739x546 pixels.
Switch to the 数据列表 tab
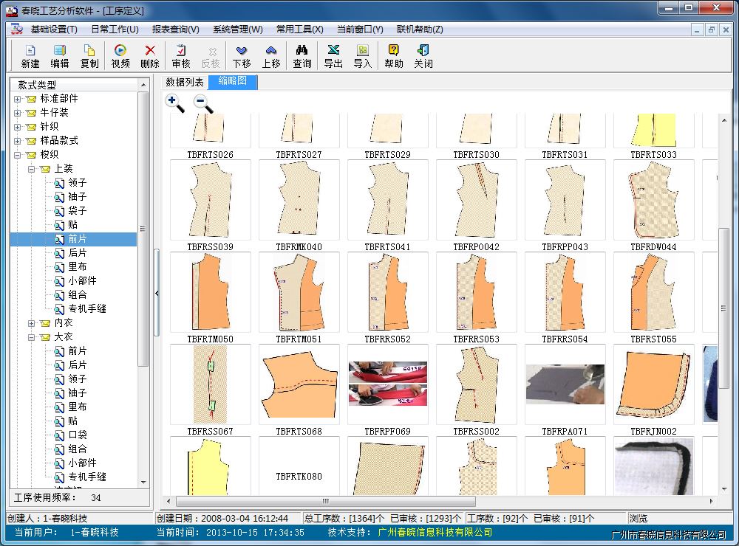coord(185,82)
